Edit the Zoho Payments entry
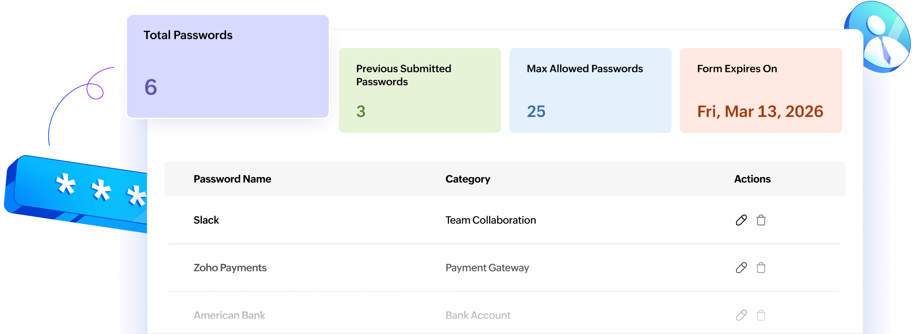912x334 pixels. pyautogui.click(x=741, y=268)
